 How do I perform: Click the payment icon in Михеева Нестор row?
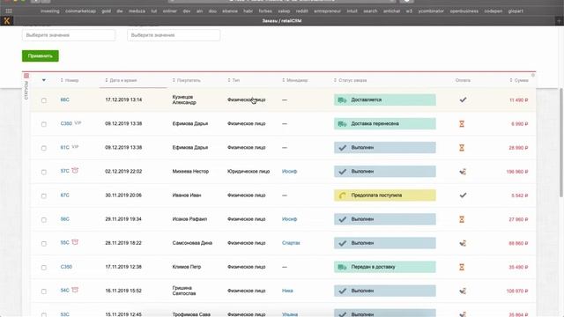pos(463,172)
